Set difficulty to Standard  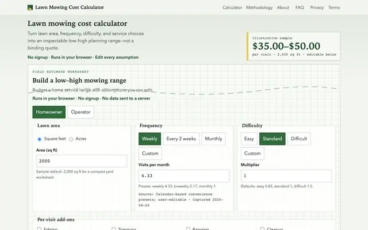(272, 139)
